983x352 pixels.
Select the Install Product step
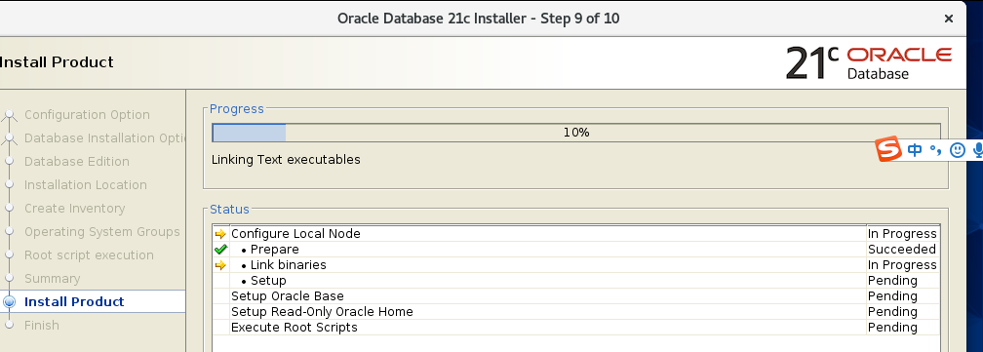pos(74,302)
